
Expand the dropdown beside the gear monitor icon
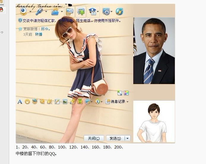[112, 12]
